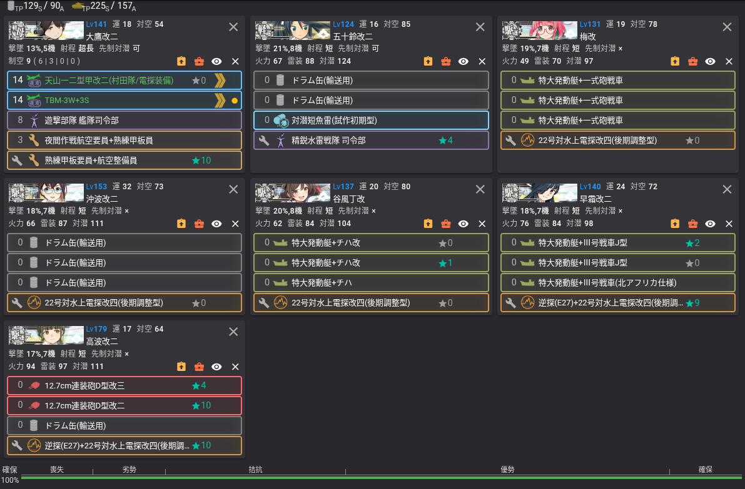This screenshot has width=745, height=489.
Task: Change star ★10 on 12.7cm連装砲D型改二
Action: click(x=201, y=405)
